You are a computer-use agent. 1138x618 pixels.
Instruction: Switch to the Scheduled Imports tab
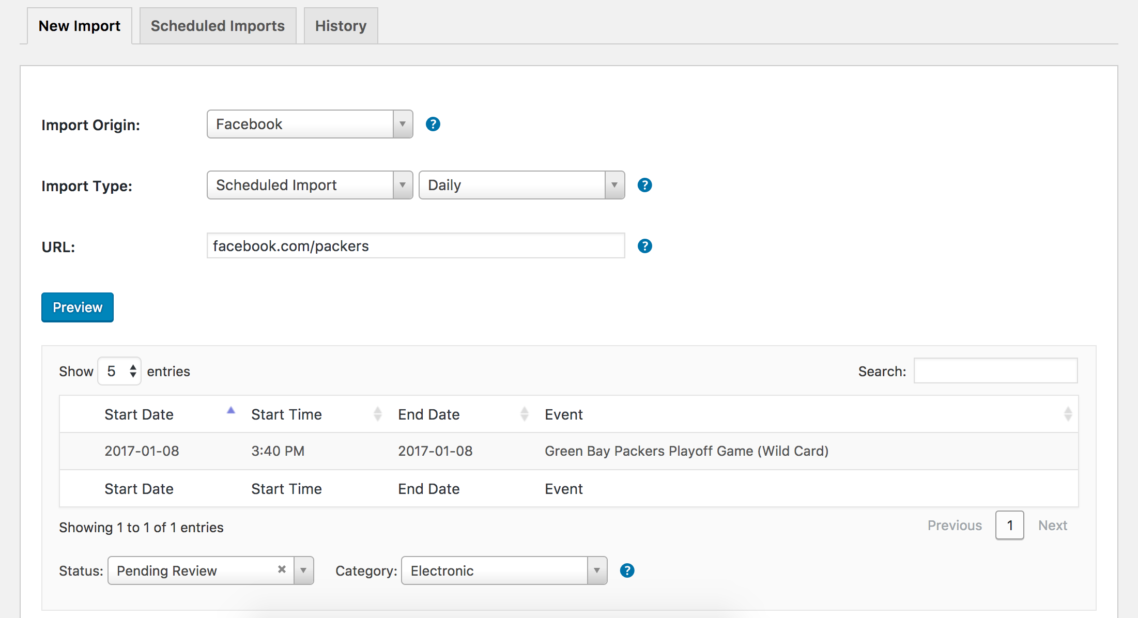click(x=218, y=26)
